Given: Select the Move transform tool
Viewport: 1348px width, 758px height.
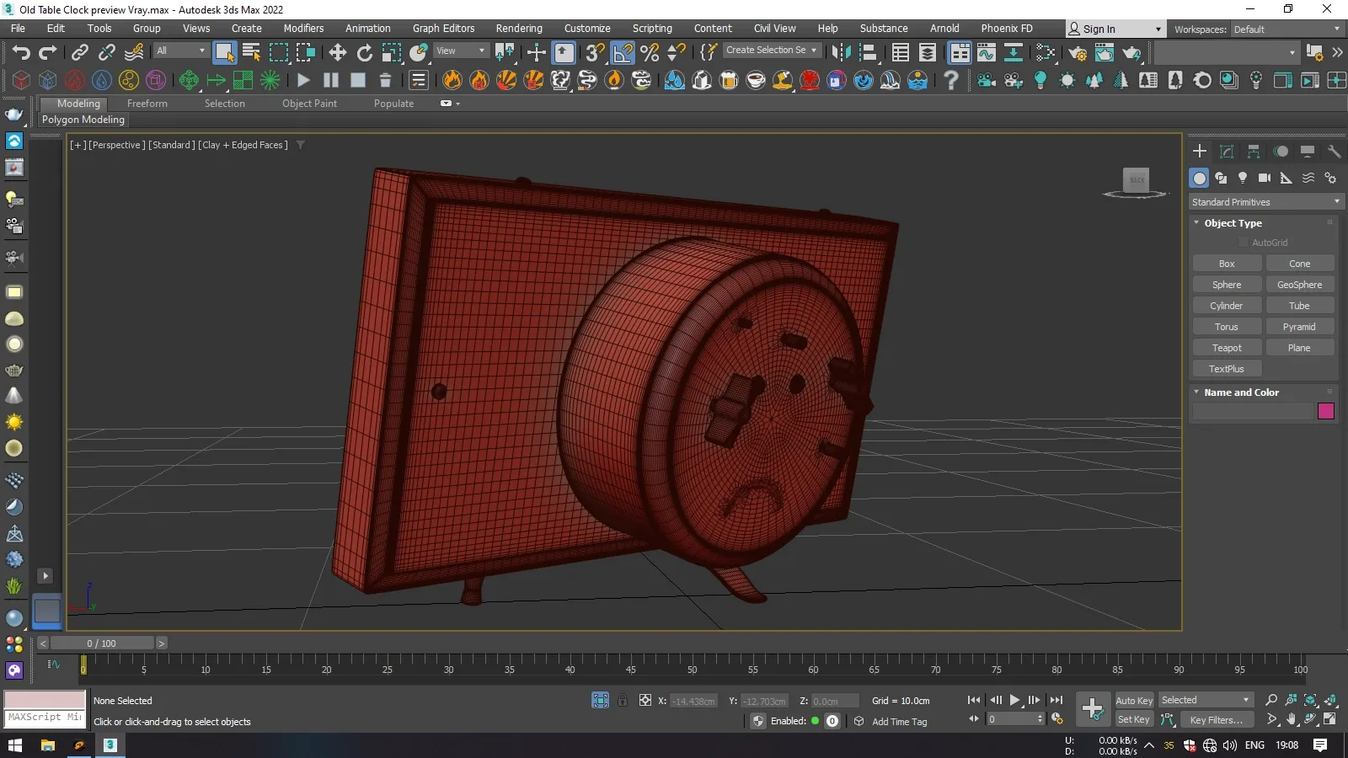Looking at the screenshot, I should point(338,53).
